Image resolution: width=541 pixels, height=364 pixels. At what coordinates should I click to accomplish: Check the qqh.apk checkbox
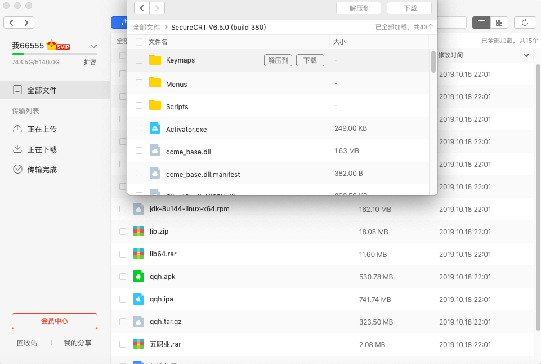[x=123, y=277]
